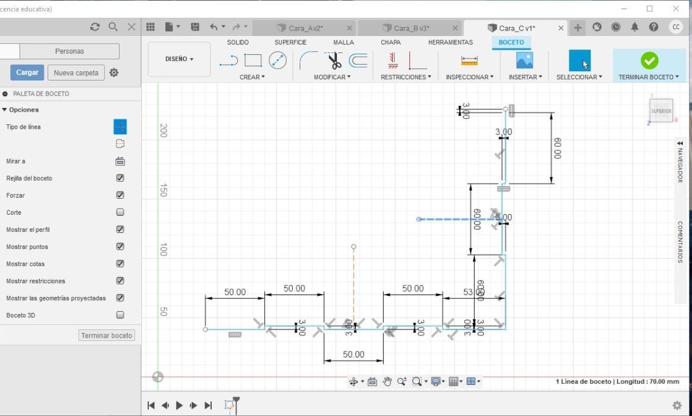Screen dimensions: 692x416
Task: Open notifications bell
Action: (x=635, y=27)
